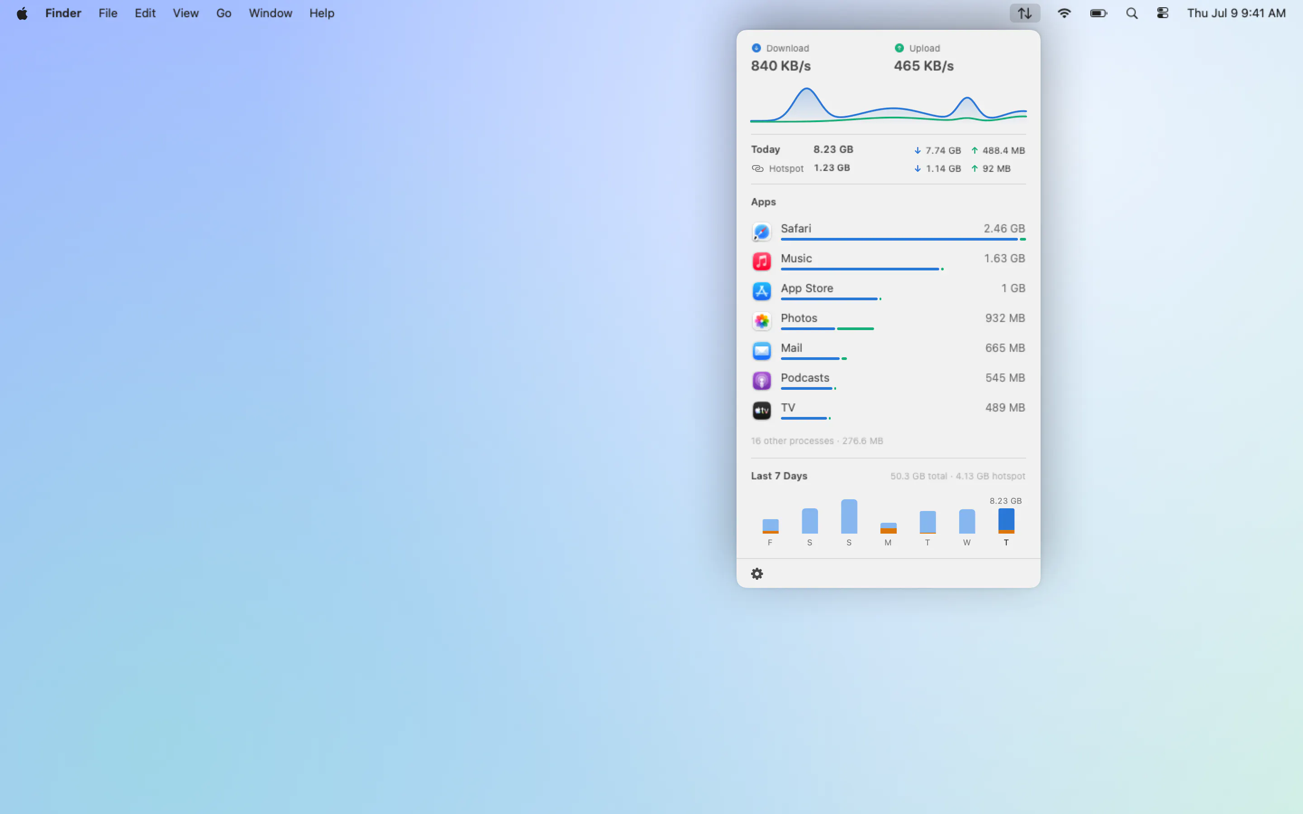This screenshot has width=1303, height=814.
Task: Click the Today total 8.23 GB
Action: (833, 149)
